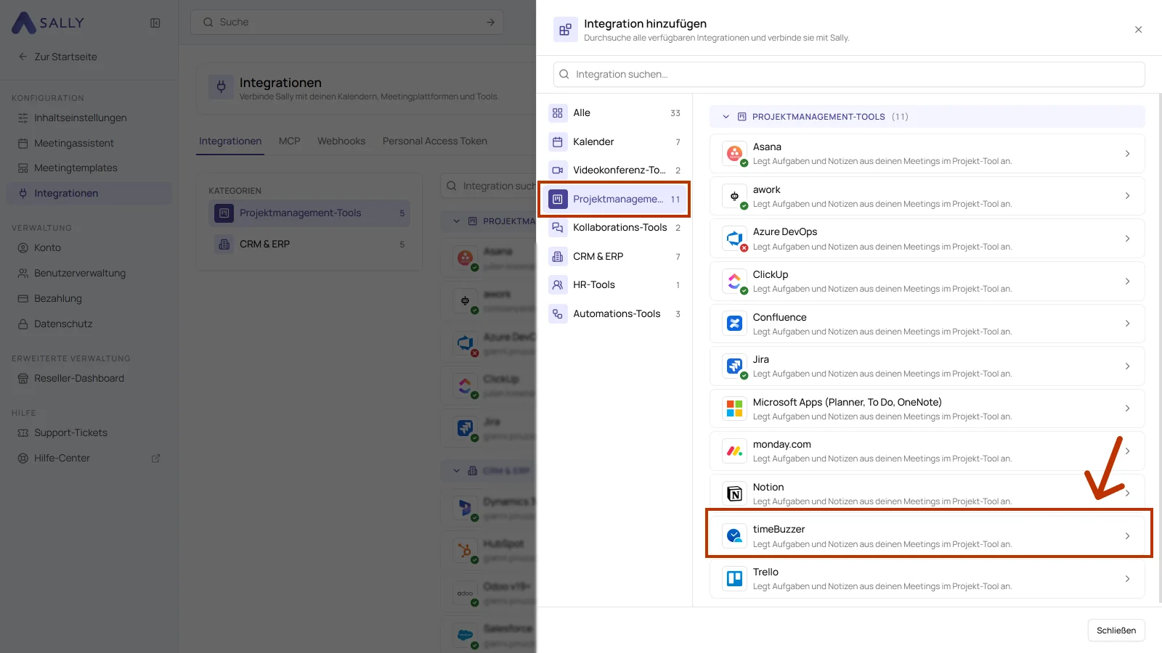Click the Jira logo icon in dialog
The width and height of the screenshot is (1162, 653).
[734, 366]
